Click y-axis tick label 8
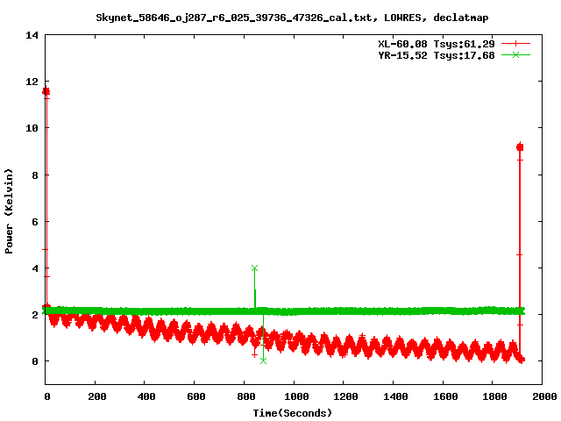Image resolution: width=561 pixels, height=421 pixels. [35, 175]
